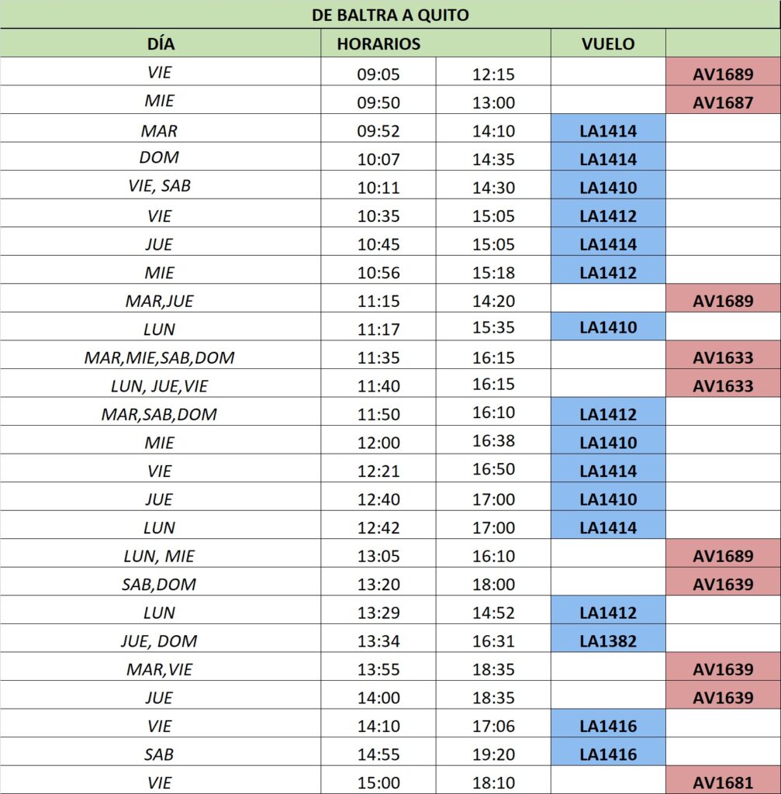
Task: Select the "DÍA" column header
Action: tap(161, 43)
